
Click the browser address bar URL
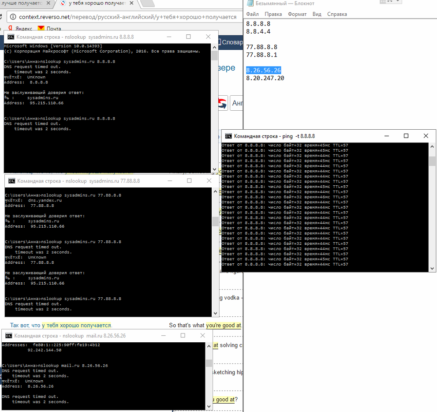(x=127, y=17)
